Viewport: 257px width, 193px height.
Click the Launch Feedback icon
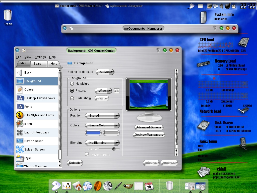[x=20, y=132]
